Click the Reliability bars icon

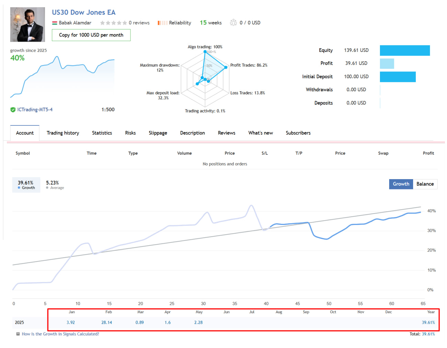pos(163,23)
